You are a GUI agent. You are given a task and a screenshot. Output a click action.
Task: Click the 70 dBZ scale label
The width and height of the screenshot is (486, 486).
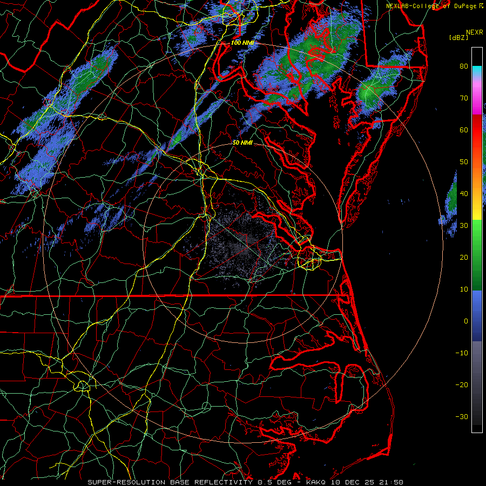click(464, 98)
